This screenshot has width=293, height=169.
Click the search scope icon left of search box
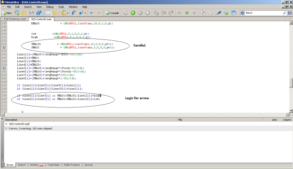[x=242, y=13]
